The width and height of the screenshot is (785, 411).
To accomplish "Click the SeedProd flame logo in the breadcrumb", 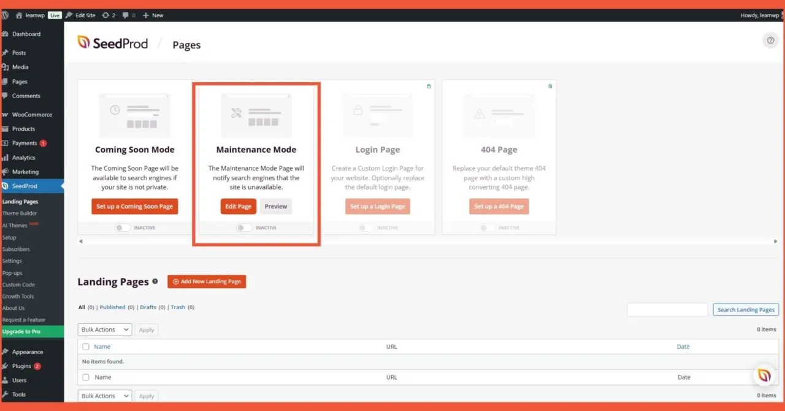I will pos(85,43).
